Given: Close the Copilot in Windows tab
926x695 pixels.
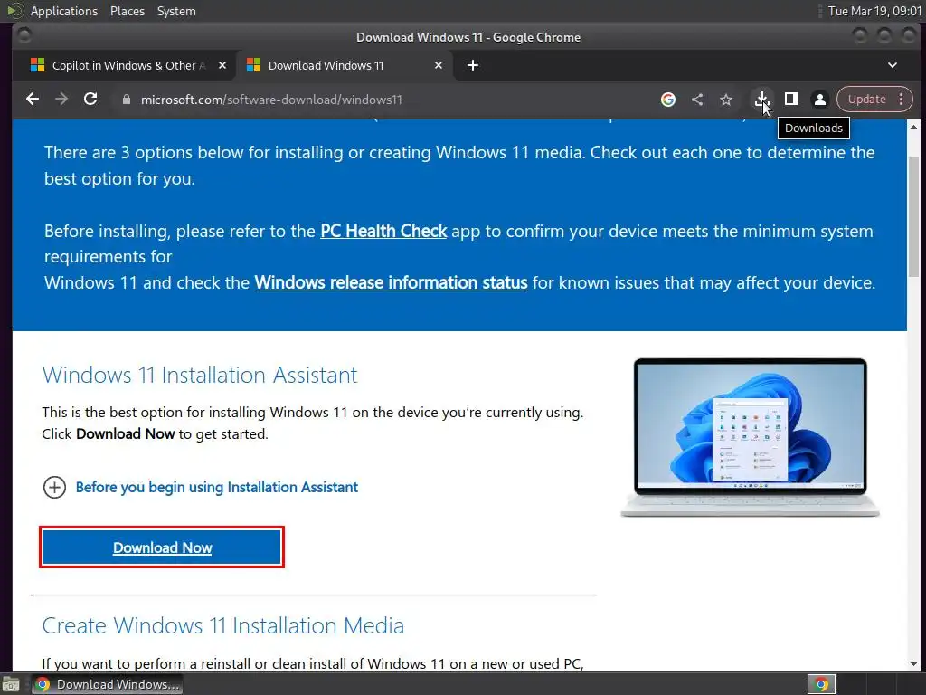Looking at the screenshot, I should click(222, 65).
